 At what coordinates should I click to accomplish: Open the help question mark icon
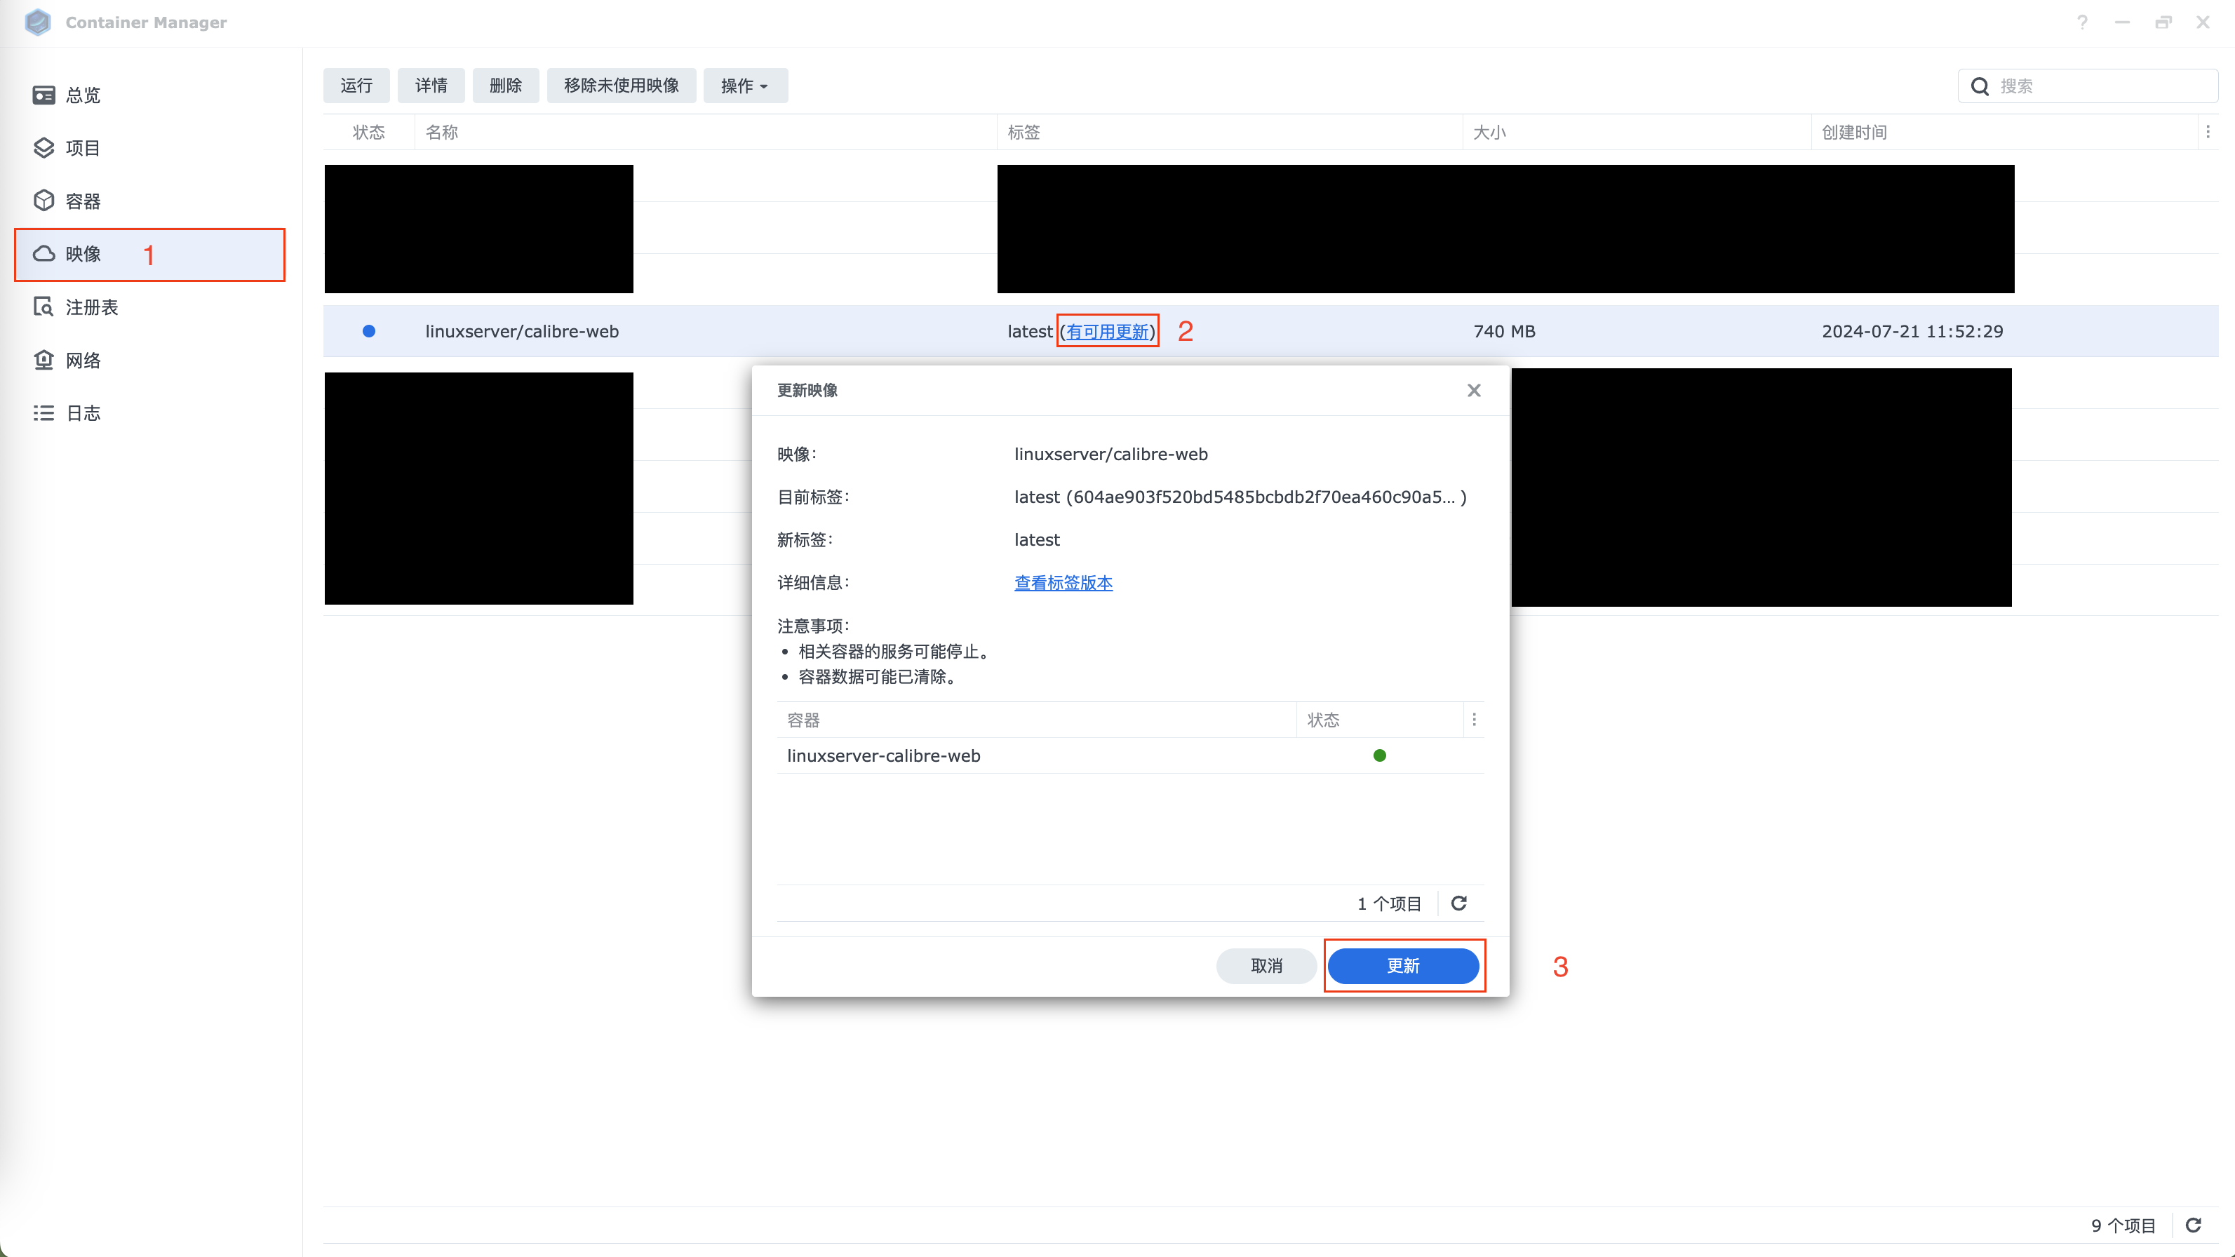coord(2082,22)
